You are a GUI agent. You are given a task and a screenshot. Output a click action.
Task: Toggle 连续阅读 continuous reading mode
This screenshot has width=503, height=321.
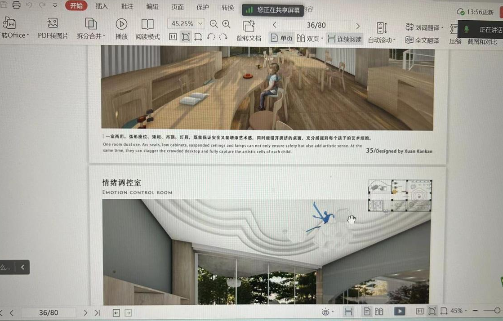344,39
